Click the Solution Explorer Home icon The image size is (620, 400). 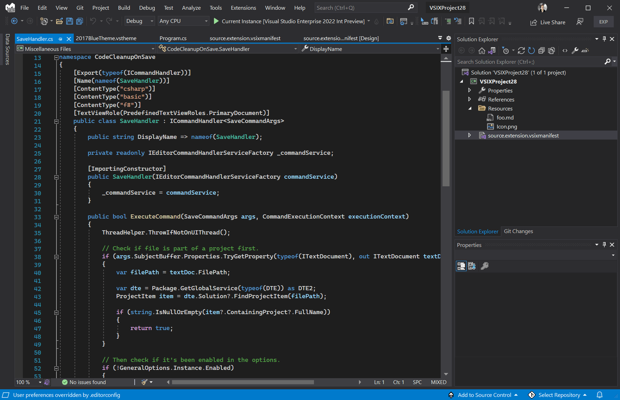pos(482,51)
